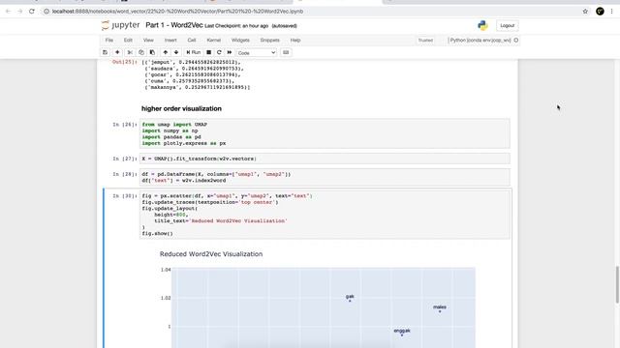Click the 'gak' data point in plot

click(350, 301)
